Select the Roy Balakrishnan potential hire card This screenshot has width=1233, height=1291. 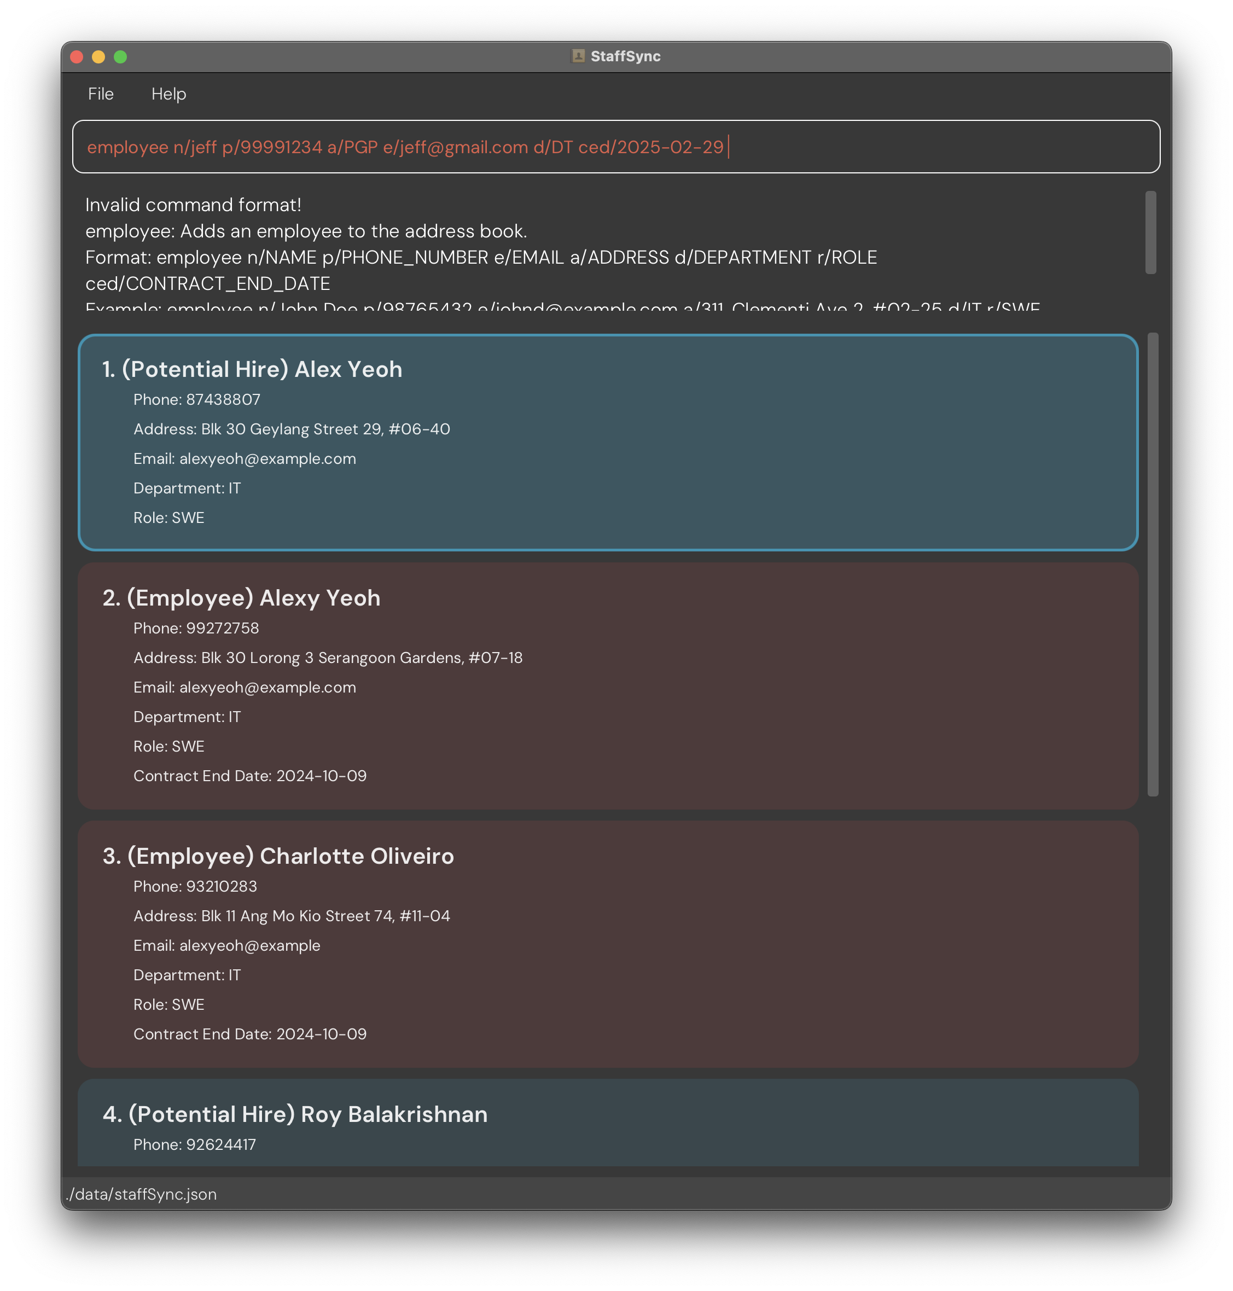coord(607,1123)
